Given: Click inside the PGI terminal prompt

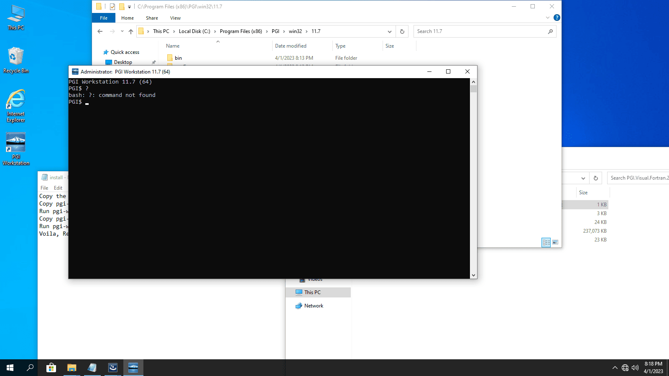Looking at the screenshot, I should (269, 178).
